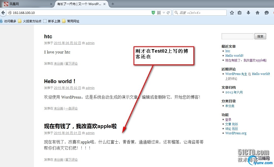Screen dimensions: 274x167
Task: Select the 有长了一斤肉 WordPress tab
Action: tap(82, 4)
